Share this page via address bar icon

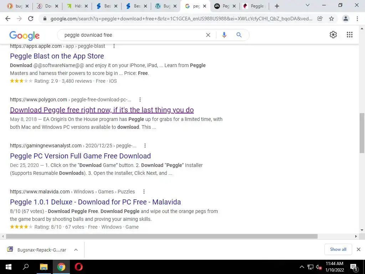[x=320, y=19]
